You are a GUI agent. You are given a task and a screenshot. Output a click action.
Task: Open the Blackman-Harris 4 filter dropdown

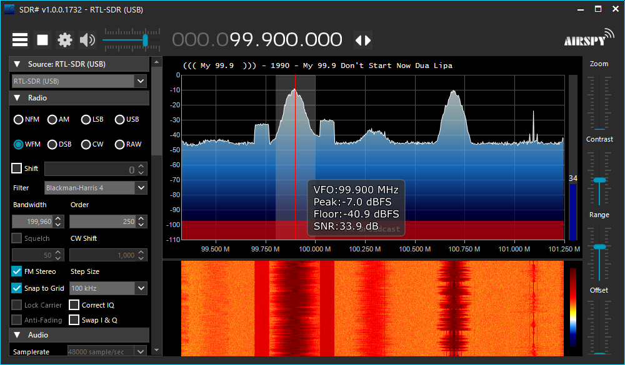(x=141, y=188)
